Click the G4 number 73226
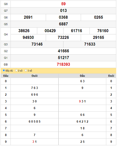Viewport: 117px width, 146px height. pyautogui.click(x=63, y=37)
